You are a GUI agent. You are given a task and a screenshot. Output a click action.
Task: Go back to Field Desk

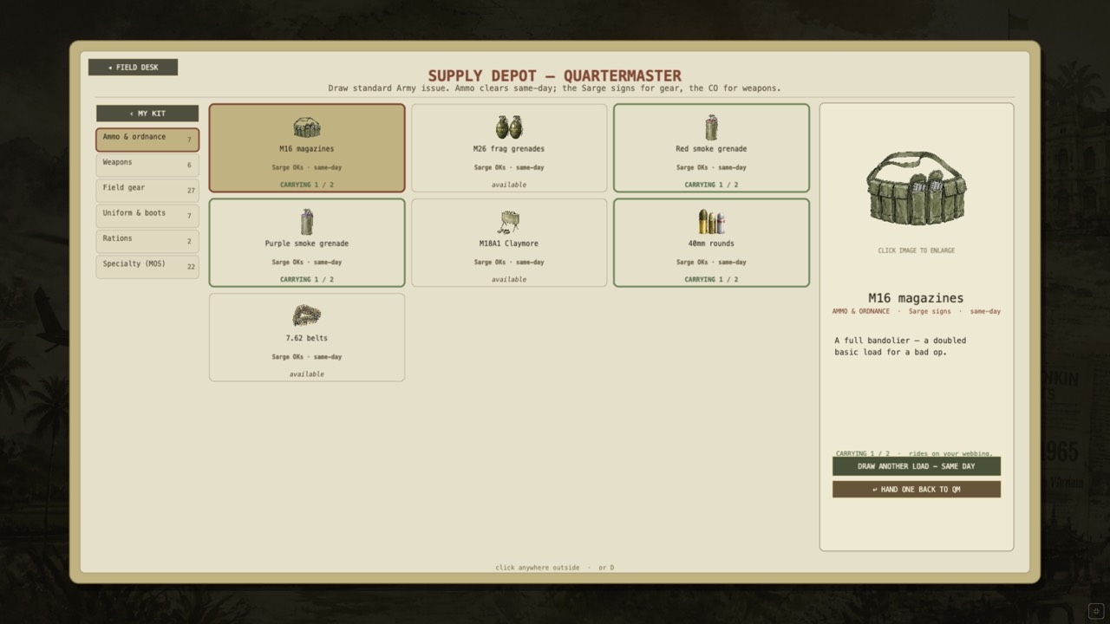[133, 67]
